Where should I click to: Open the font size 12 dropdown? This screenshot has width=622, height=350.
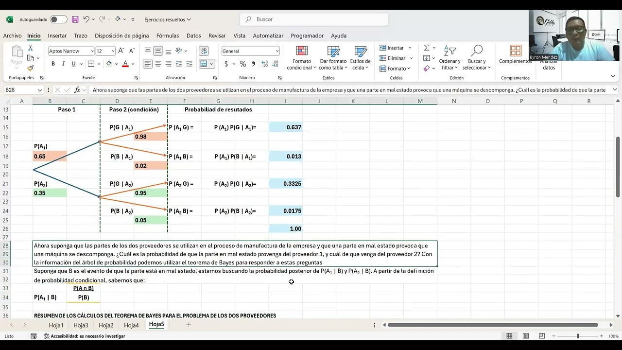(x=113, y=51)
